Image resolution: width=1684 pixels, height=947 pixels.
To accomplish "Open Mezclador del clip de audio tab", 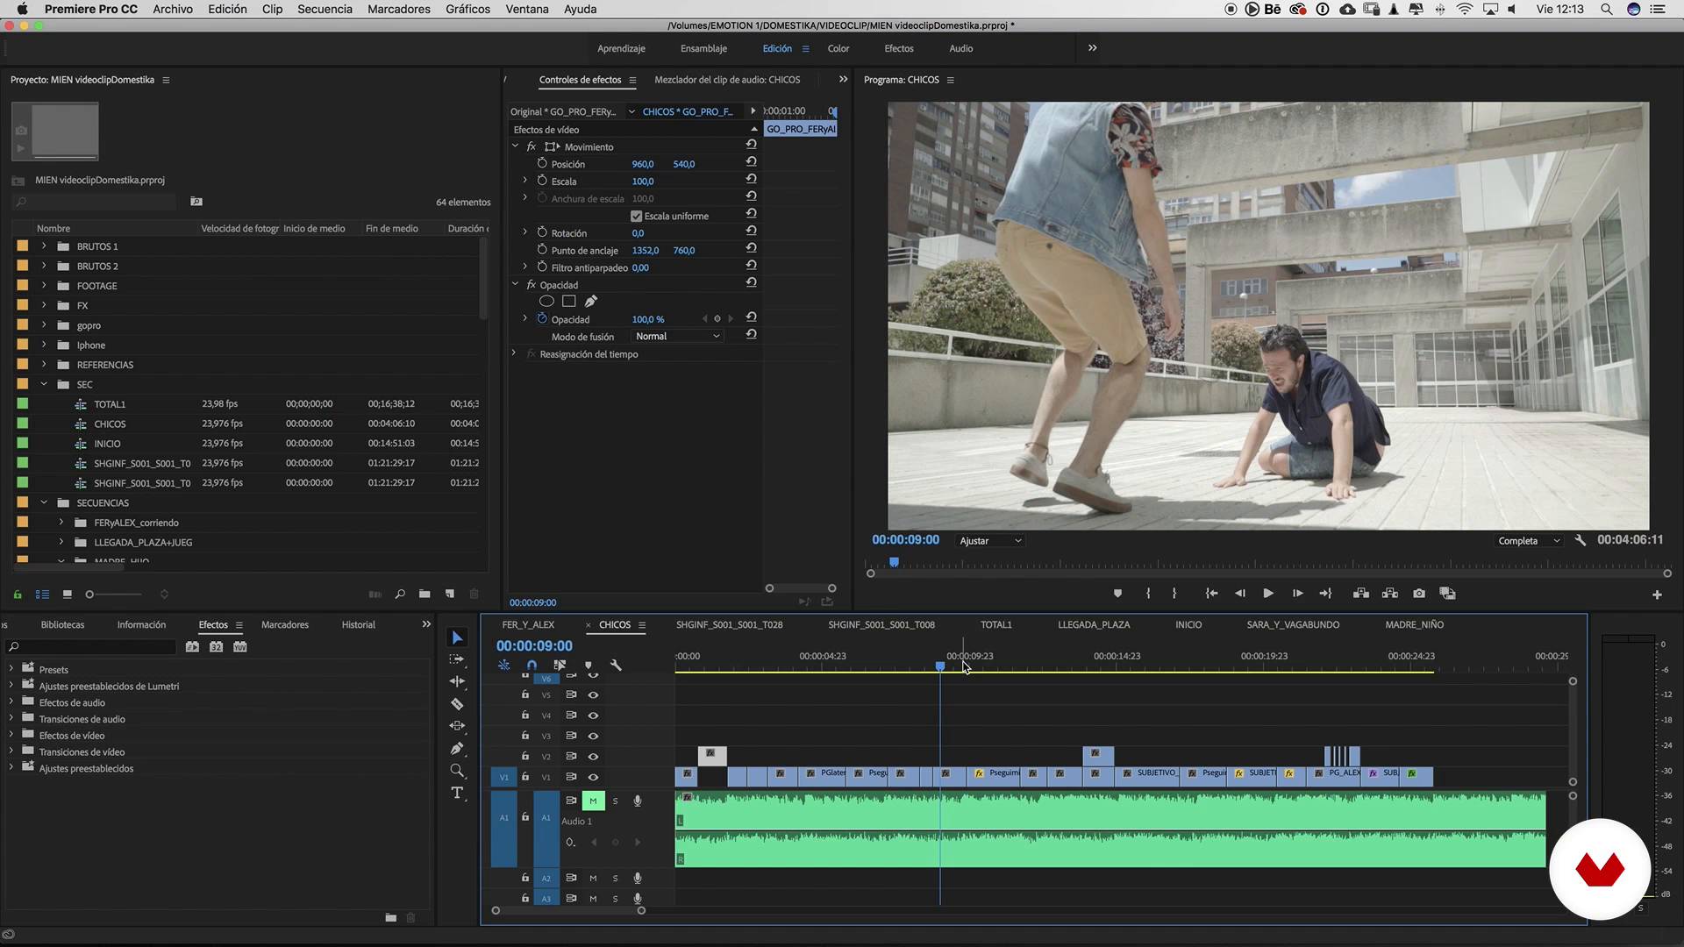I will 727,80.
